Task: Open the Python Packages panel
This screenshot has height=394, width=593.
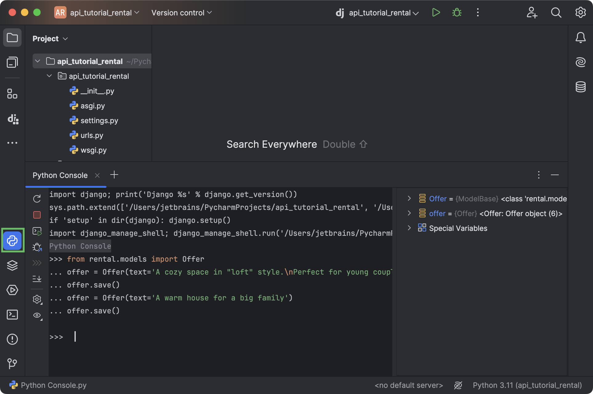Action: pyautogui.click(x=12, y=265)
